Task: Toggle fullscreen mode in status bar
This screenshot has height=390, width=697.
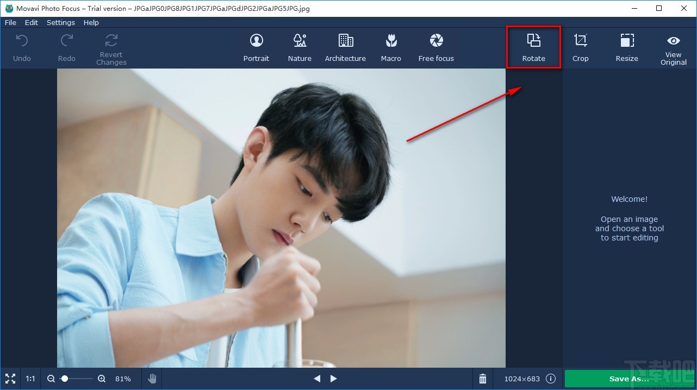Action: [x=10, y=379]
